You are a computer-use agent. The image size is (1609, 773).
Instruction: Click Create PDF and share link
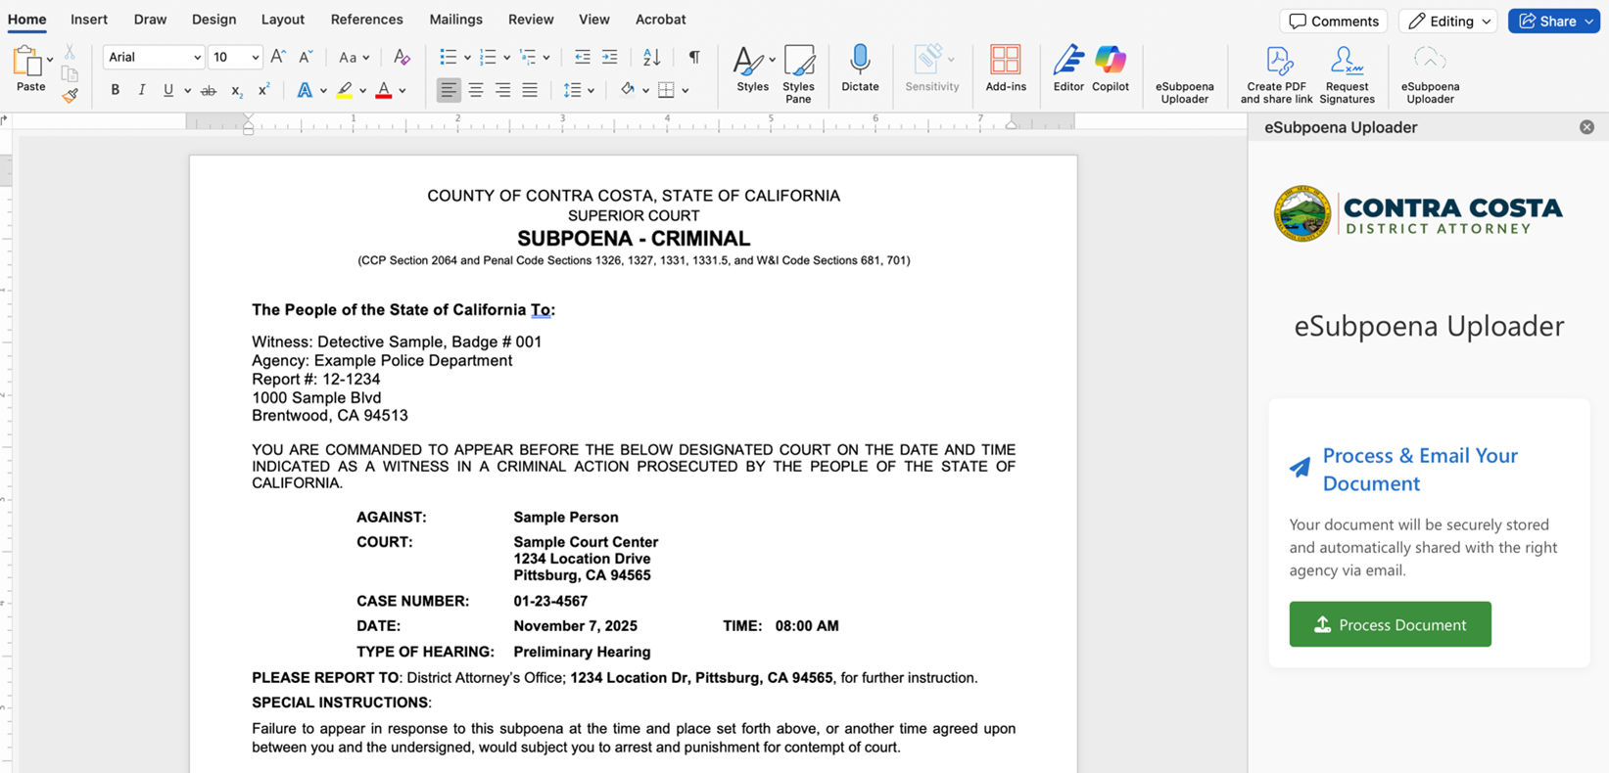pyautogui.click(x=1277, y=74)
